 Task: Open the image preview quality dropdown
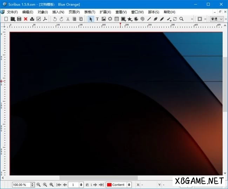[x=217, y=19]
